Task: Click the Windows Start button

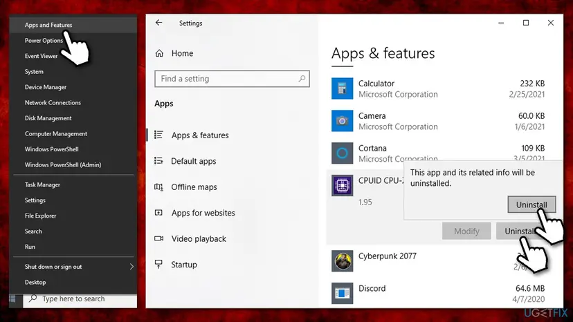Action: point(12,299)
